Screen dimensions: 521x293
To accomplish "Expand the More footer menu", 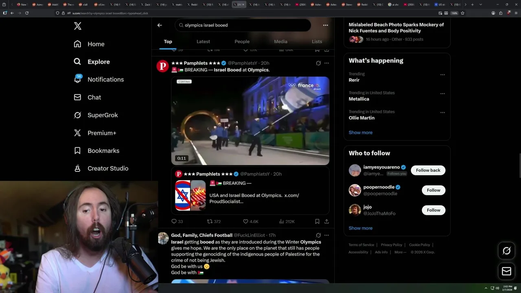I will (400, 252).
